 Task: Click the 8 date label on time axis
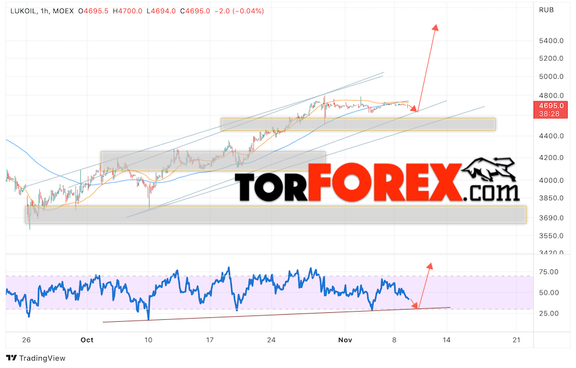click(394, 340)
